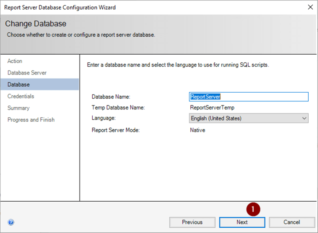Click the ReportServerTemp temp database value
318x233 pixels.
coord(212,107)
